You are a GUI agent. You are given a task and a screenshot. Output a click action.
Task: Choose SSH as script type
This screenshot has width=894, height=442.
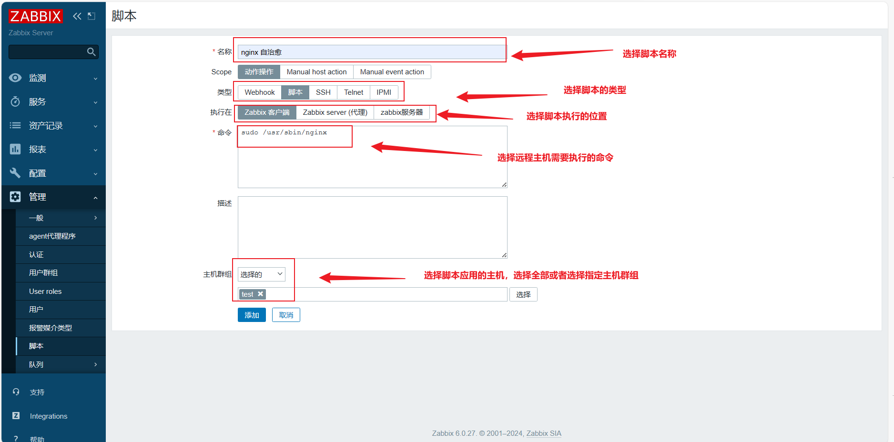(x=323, y=92)
